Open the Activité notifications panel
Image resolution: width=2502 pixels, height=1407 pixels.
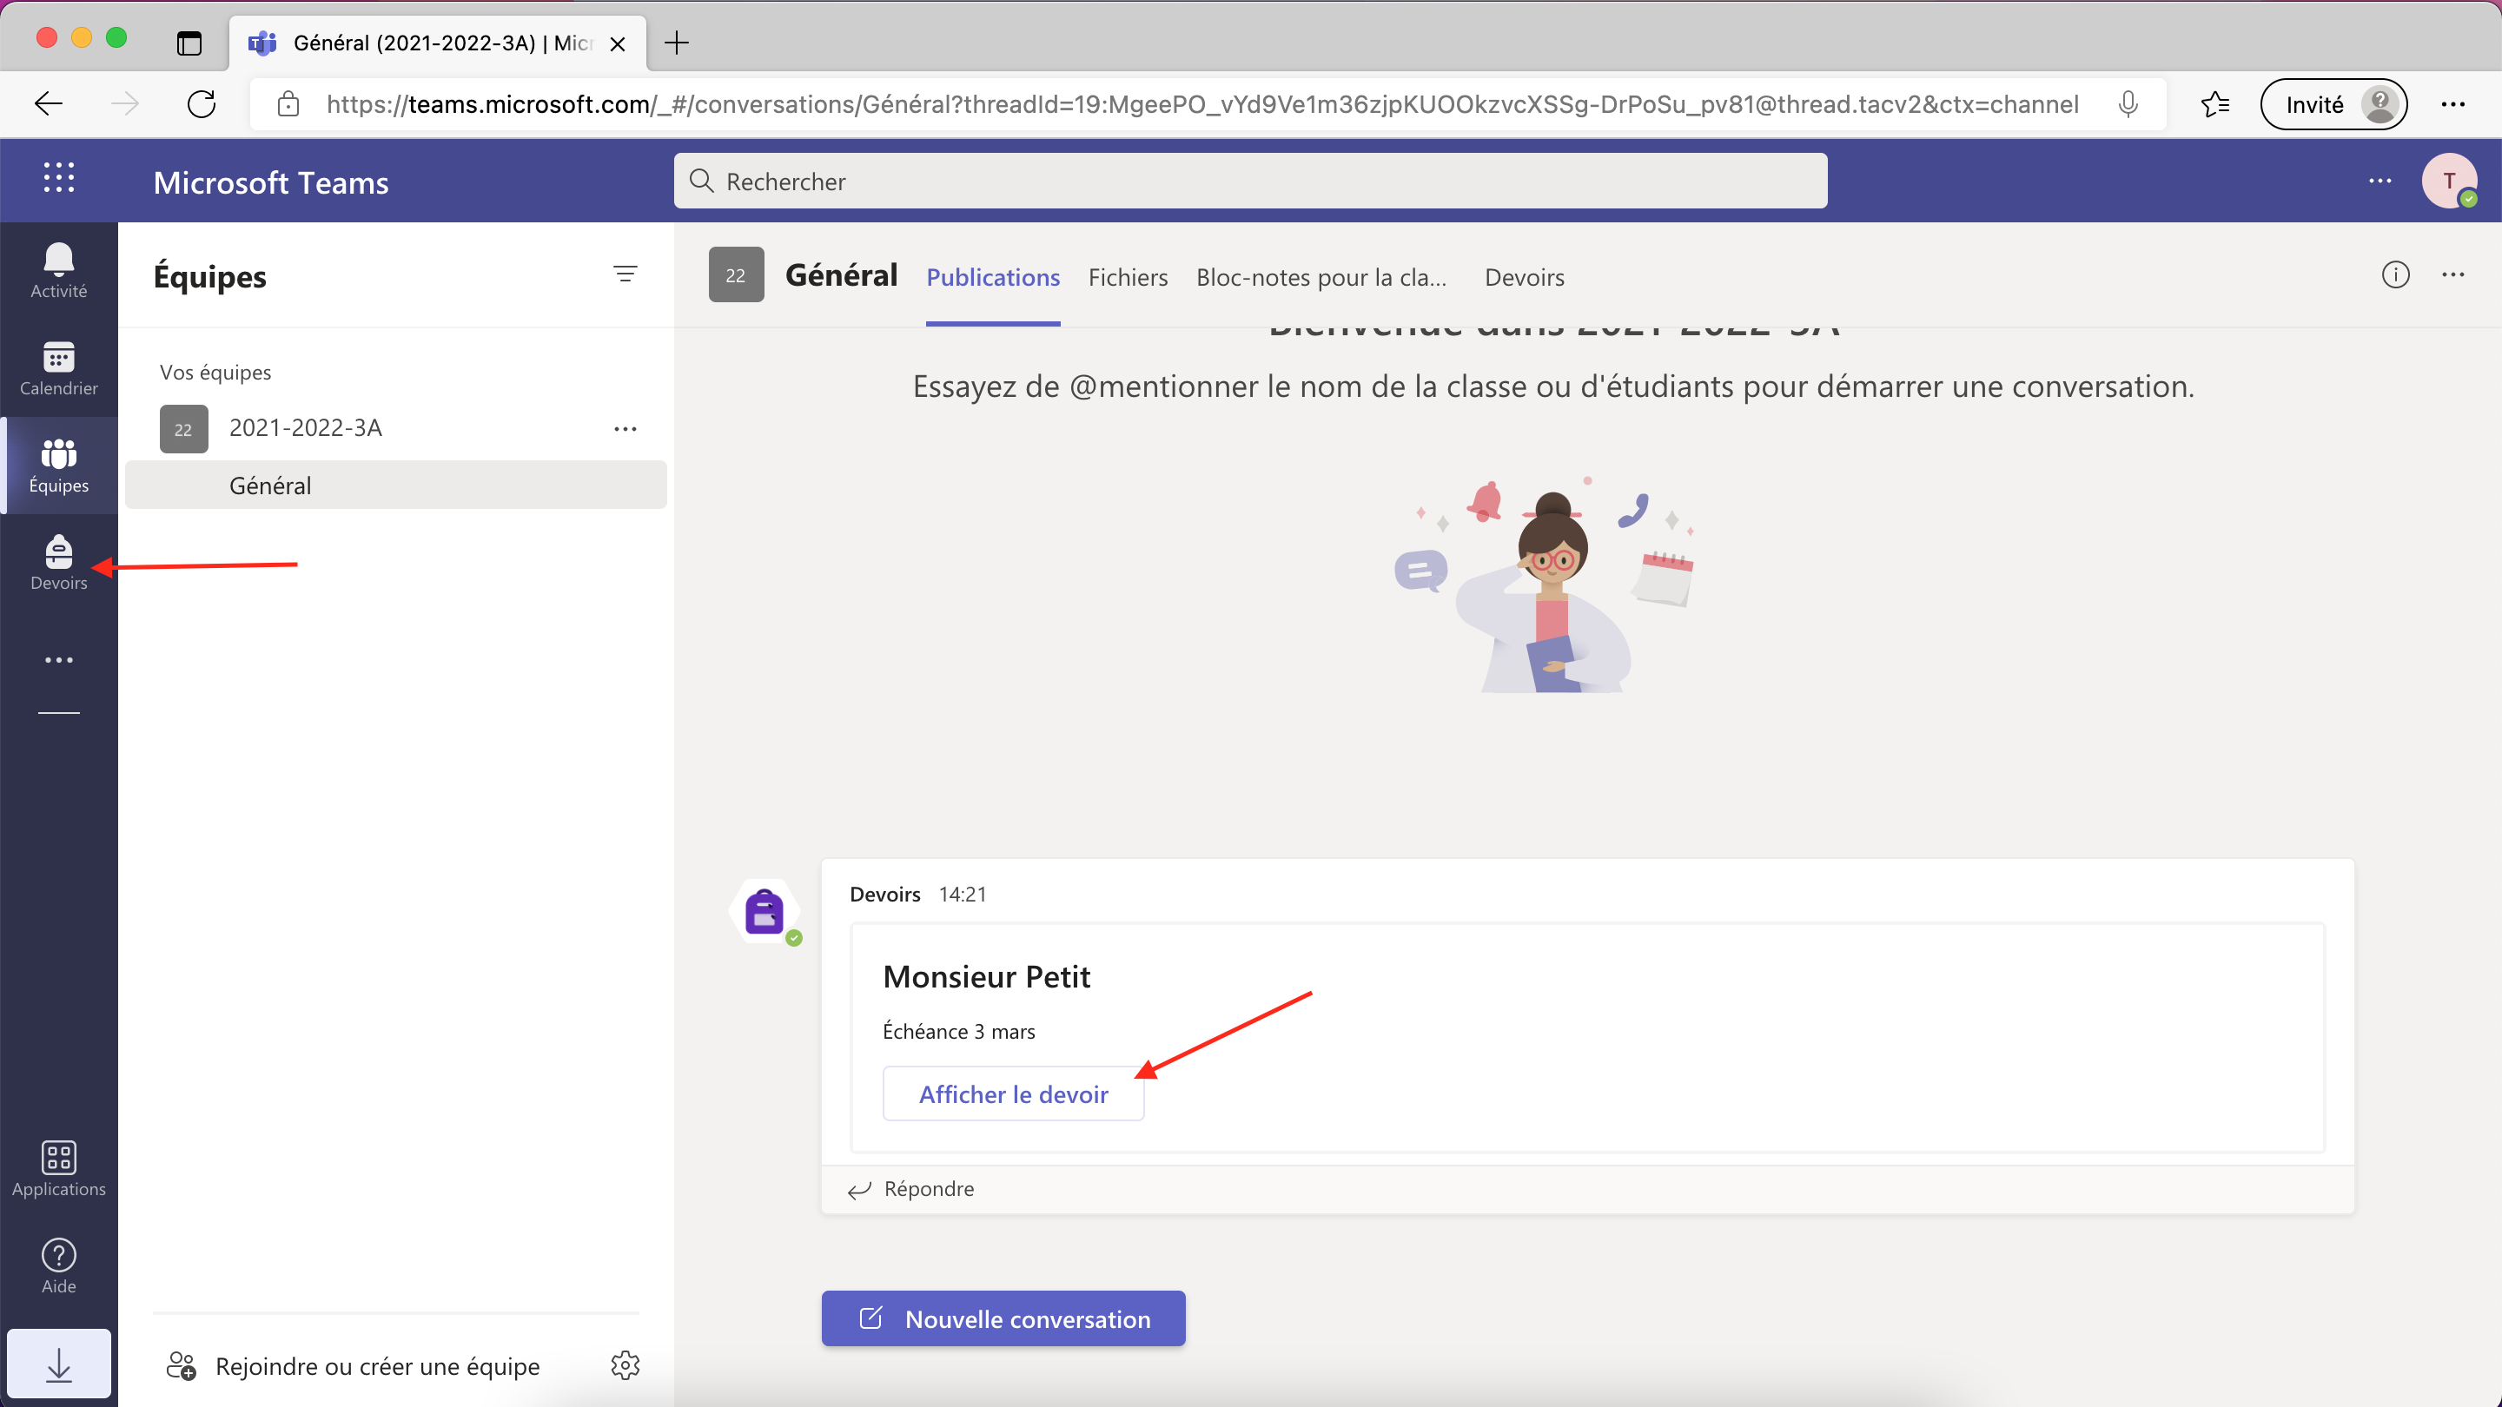58,271
